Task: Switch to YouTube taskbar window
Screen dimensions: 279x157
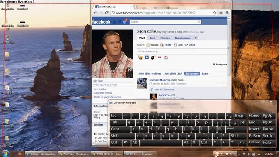Action: 75,154
